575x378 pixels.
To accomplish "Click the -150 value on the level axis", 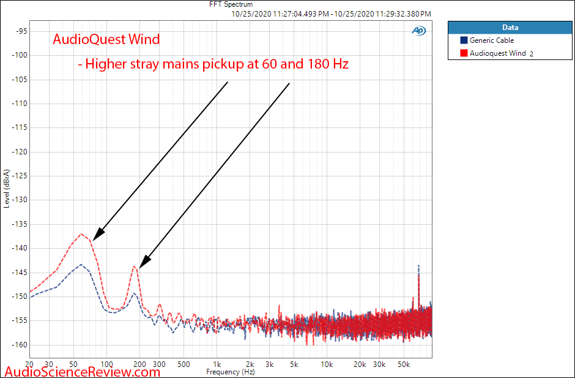I will click(20, 297).
